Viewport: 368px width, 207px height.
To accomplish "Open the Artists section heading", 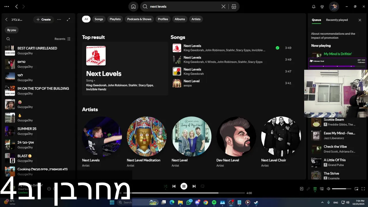I will coord(90,110).
